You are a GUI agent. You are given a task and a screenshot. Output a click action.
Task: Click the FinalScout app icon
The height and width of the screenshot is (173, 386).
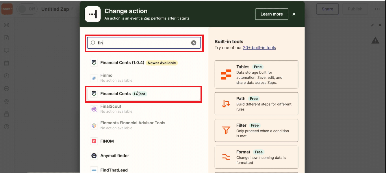(94, 109)
